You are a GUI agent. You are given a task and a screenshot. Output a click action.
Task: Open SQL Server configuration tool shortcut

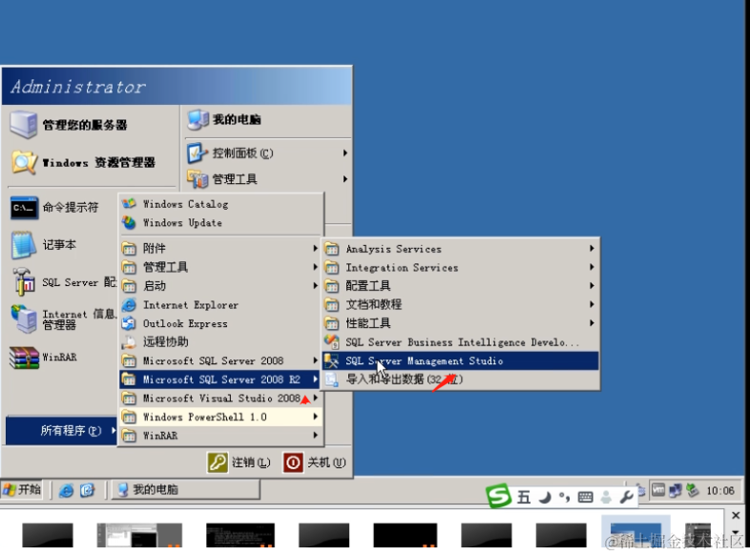tap(63, 282)
